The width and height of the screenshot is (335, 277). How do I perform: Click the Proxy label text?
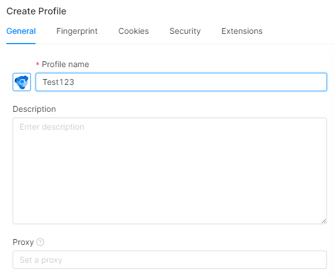tap(24, 242)
